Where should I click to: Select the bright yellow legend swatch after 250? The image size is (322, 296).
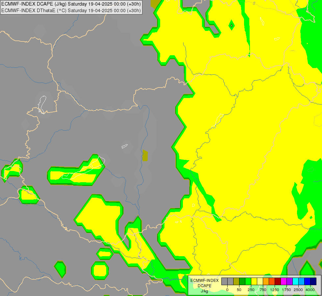254,282
